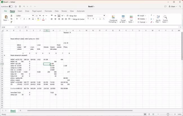183x116 pixels.
Task: Toggle Italic formatting
Action: (x=21, y=19)
